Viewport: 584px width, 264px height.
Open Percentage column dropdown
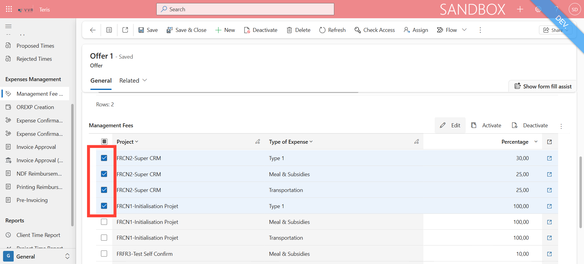tap(536, 142)
